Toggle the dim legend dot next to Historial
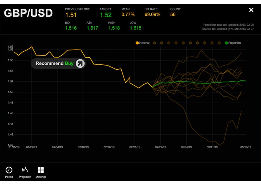261x185 pixels. tap(154, 43)
